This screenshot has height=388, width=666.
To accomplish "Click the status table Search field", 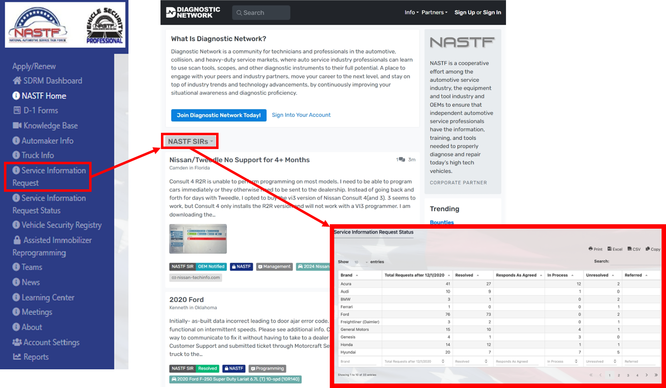I will pyautogui.click(x=635, y=262).
